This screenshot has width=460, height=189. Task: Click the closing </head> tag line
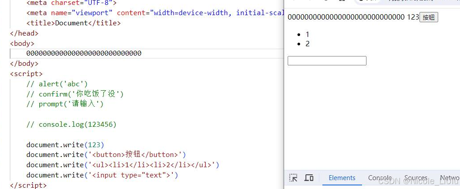pyautogui.click(x=24, y=33)
